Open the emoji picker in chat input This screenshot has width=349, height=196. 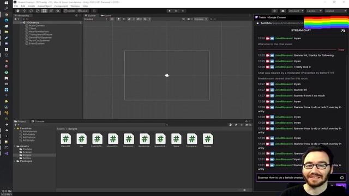[342, 177]
